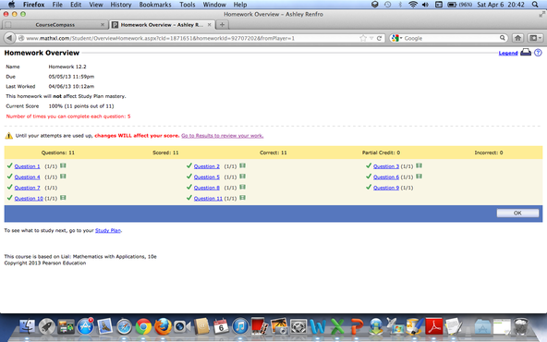
Task: Reload the page with refresh icon
Action: (x=379, y=38)
